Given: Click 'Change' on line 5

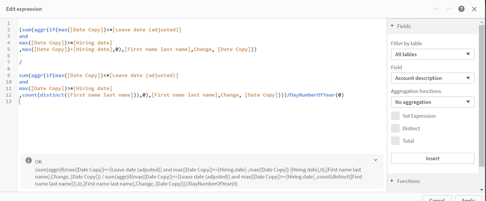Looking at the screenshot, I should pos(203,49).
